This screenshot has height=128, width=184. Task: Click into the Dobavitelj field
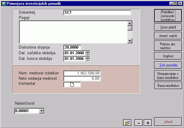[x=97, y=13]
